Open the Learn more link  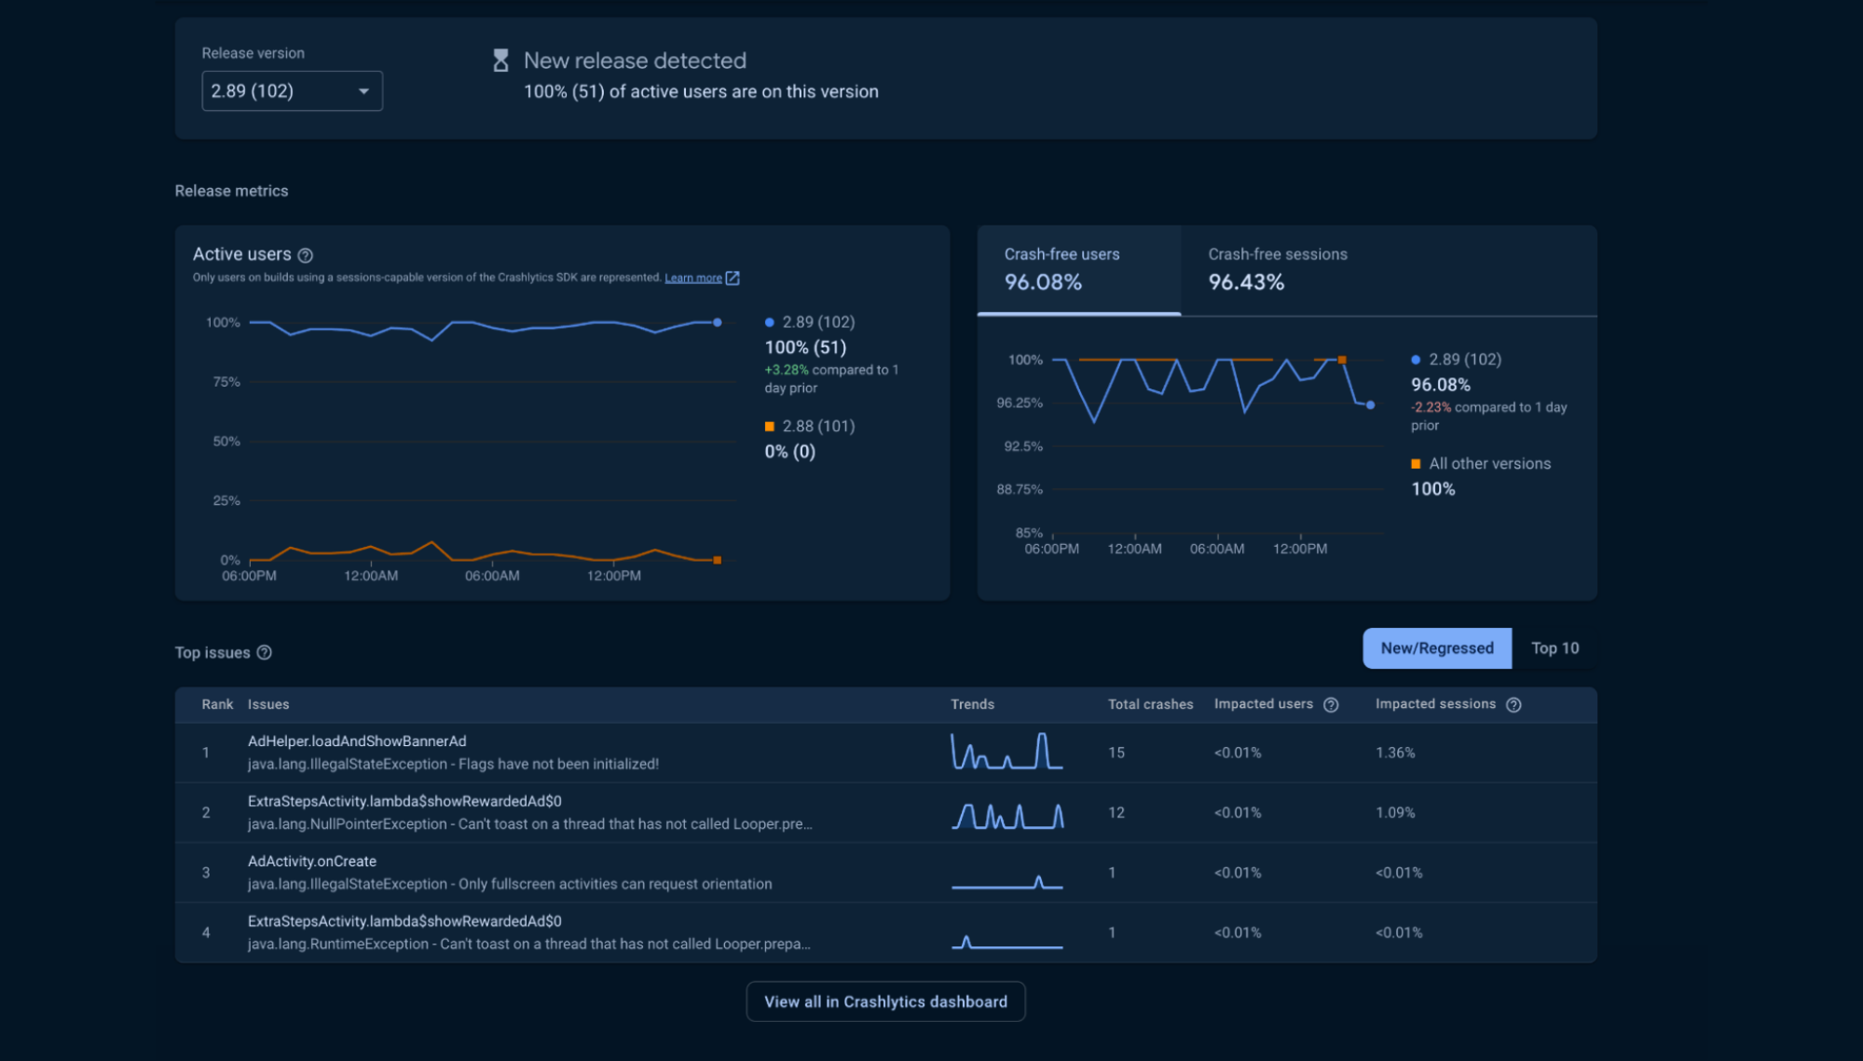coord(692,278)
